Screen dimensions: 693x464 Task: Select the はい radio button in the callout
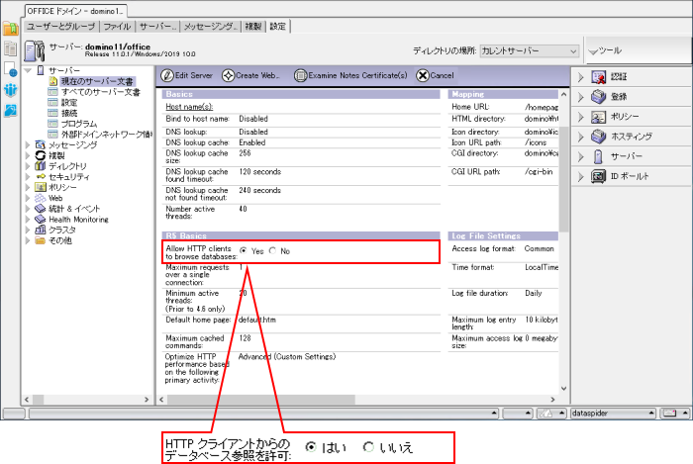pyautogui.click(x=311, y=447)
